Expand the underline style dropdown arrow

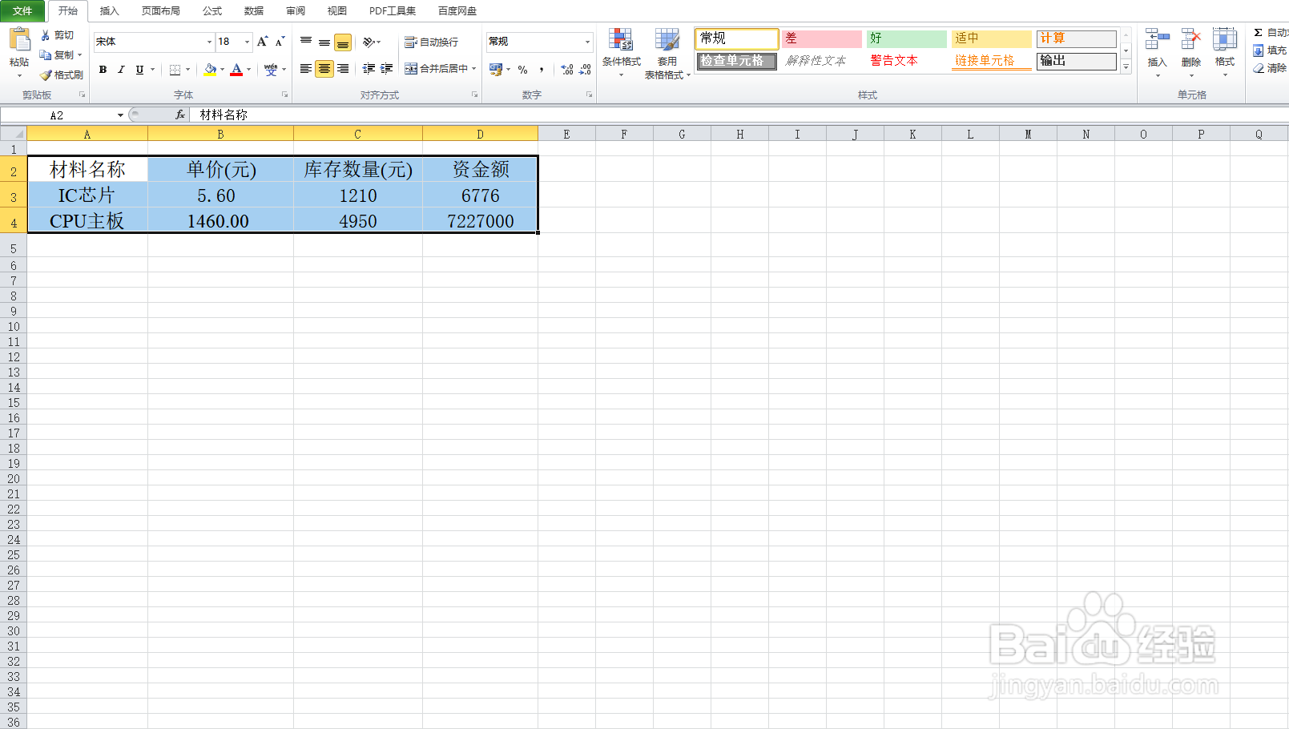click(x=152, y=70)
